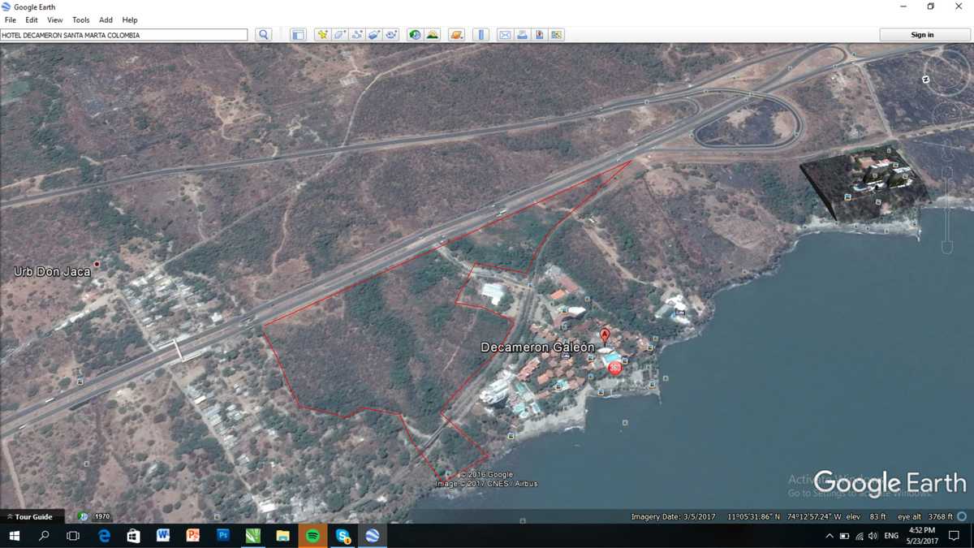The width and height of the screenshot is (974, 548).
Task: Open the File menu
Action: click(11, 19)
